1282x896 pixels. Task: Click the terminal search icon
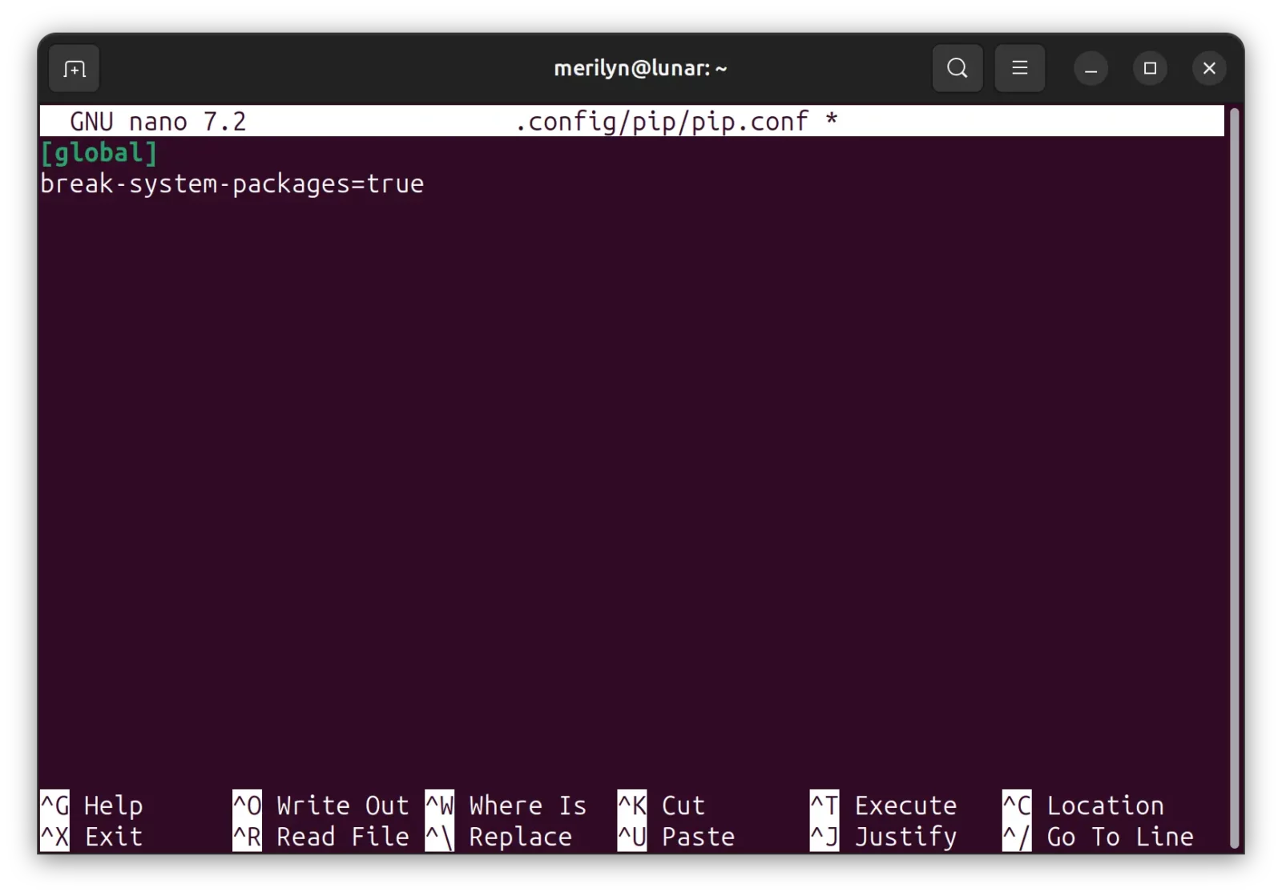point(957,69)
